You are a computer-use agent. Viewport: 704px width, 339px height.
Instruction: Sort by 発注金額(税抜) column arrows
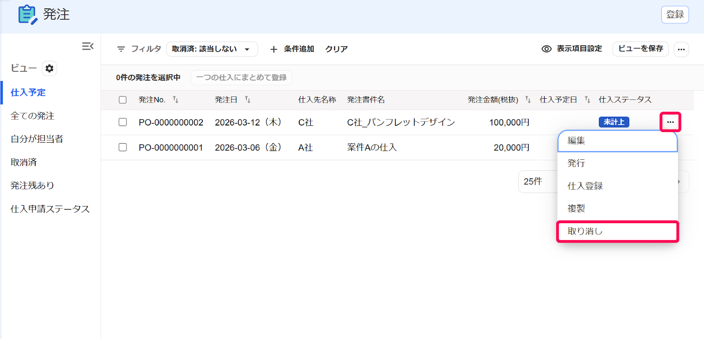[528, 99]
